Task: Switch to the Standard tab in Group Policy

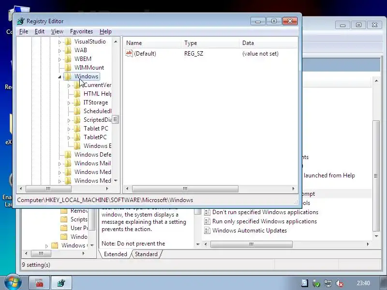Action: pyautogui.click(x=146, y=254)
